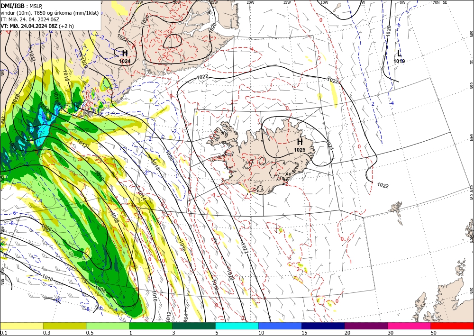
Task: Click the cyan 5 mm legend swatch
Action: [237, 326]
